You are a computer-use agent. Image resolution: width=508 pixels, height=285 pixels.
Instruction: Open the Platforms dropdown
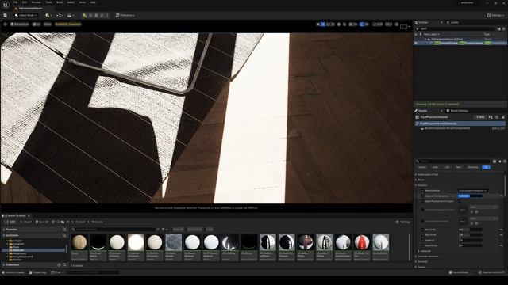(125, 16)
